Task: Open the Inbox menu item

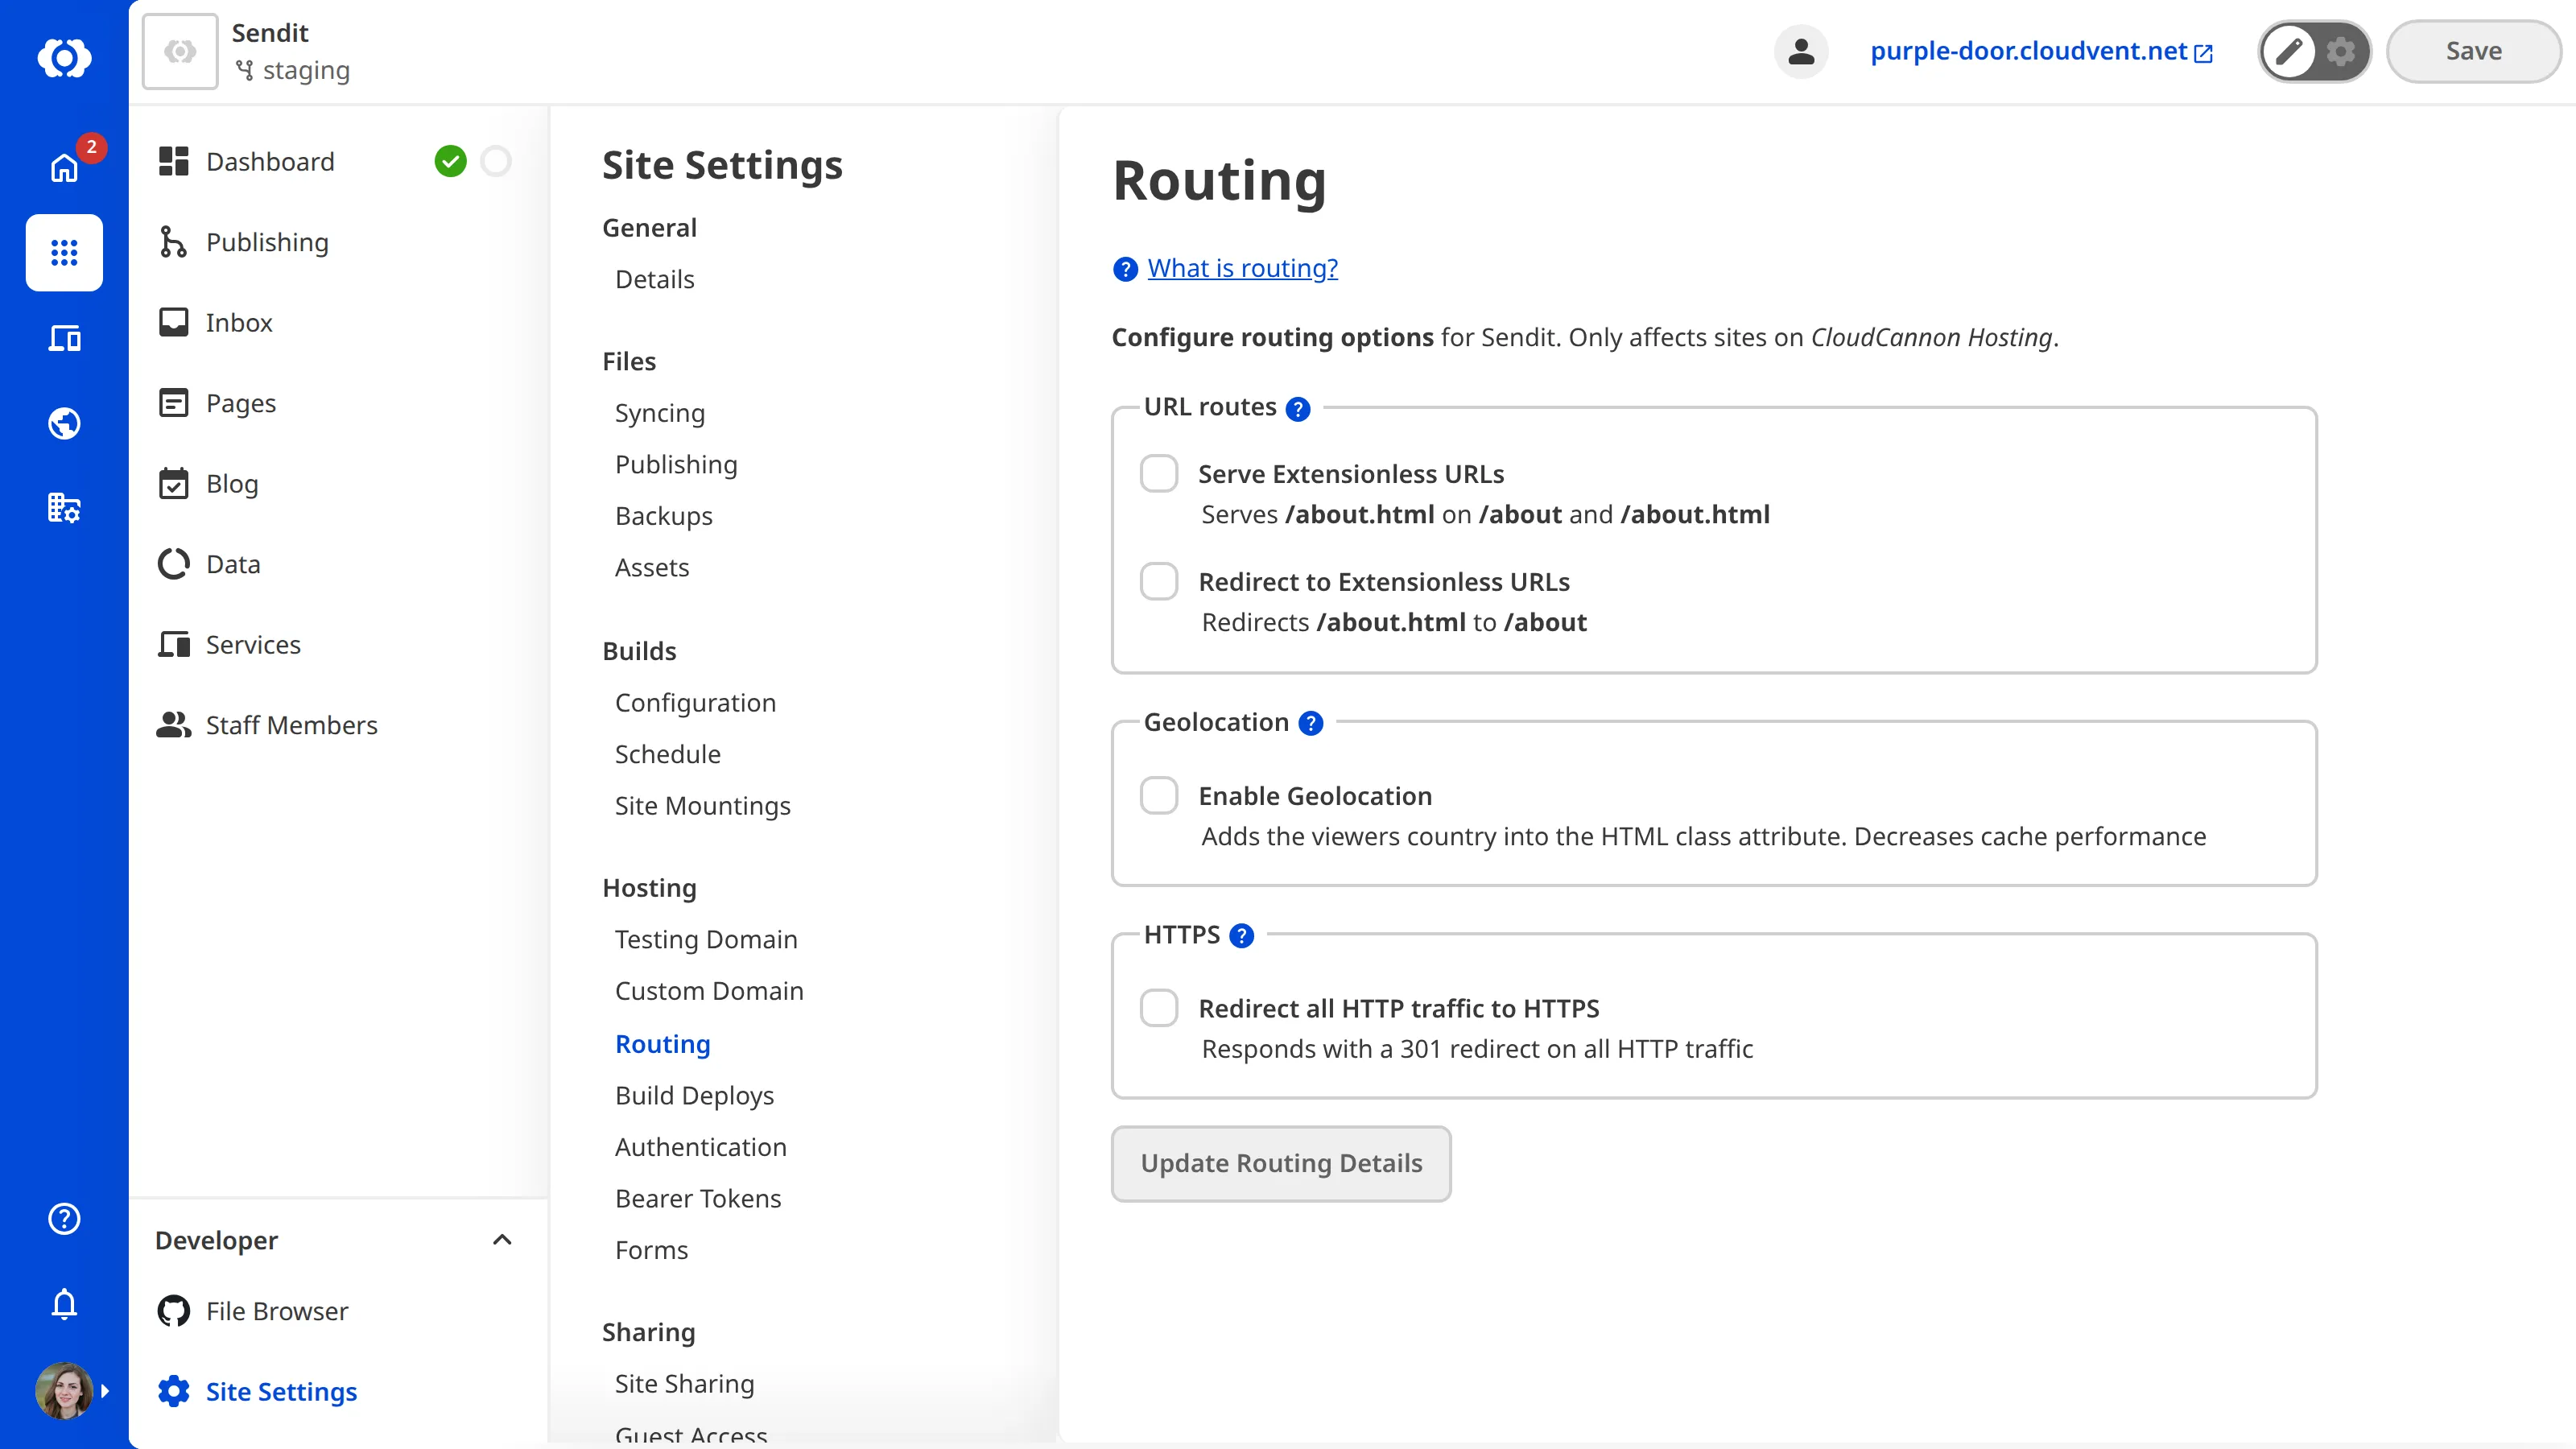Action: tap(238, 322)
